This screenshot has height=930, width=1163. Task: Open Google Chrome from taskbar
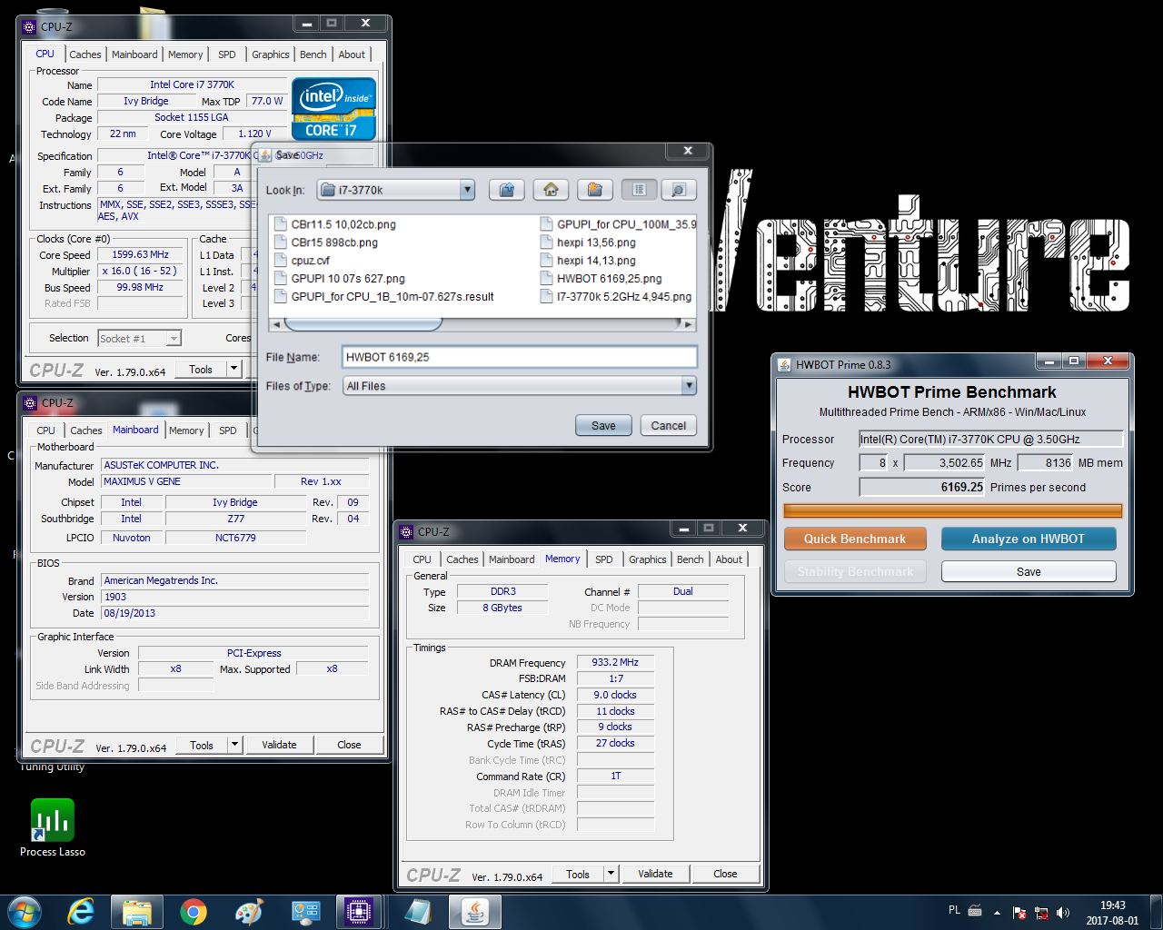click(193, 912)
